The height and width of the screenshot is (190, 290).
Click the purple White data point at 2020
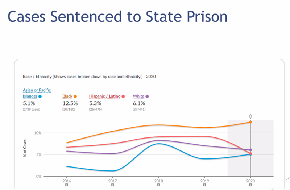pyautogui.click(x=250, y=150)
